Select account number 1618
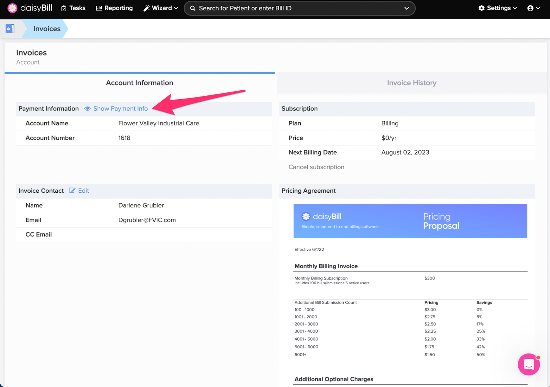The image size is (550, 387). (x=124, y=138)
